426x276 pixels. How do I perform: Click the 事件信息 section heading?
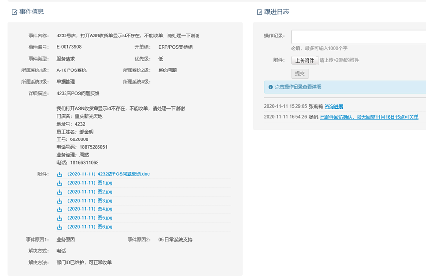point(32,12)
